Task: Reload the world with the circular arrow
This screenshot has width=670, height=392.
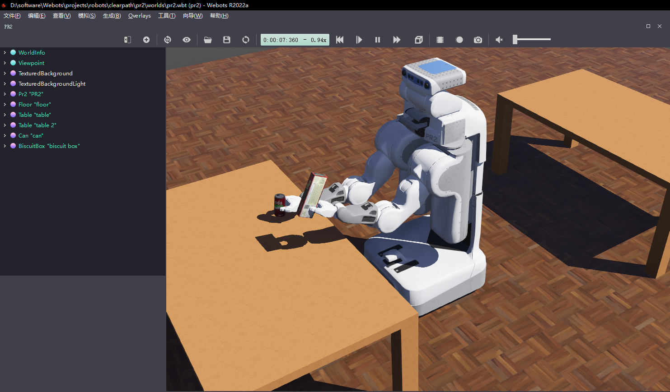Action: pos(245,40)
